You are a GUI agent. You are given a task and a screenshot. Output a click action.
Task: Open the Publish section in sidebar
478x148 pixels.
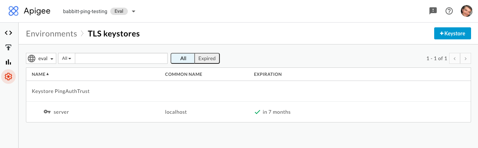[8, 47]
